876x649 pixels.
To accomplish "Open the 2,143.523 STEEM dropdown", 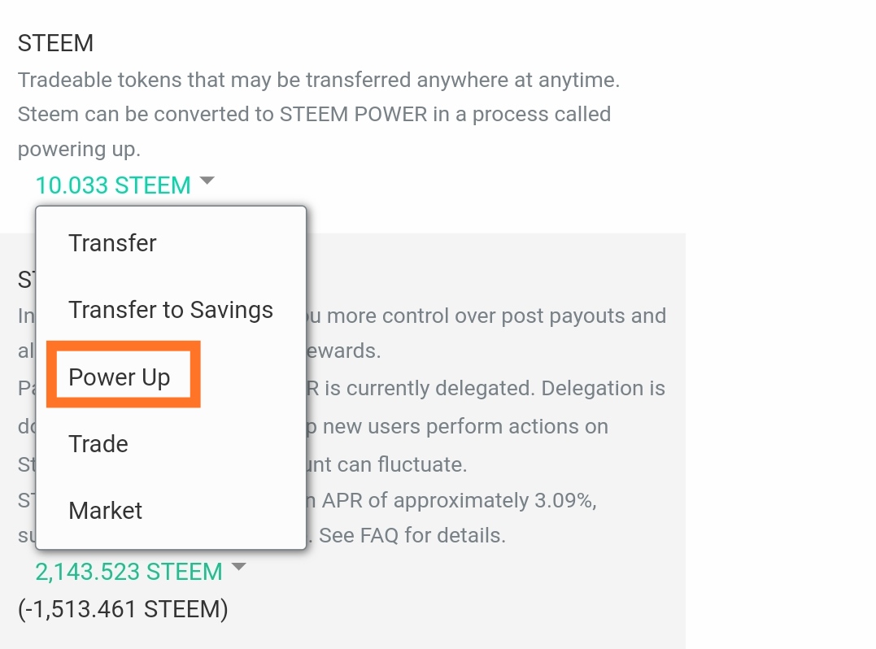I will (x=129, y=572).
